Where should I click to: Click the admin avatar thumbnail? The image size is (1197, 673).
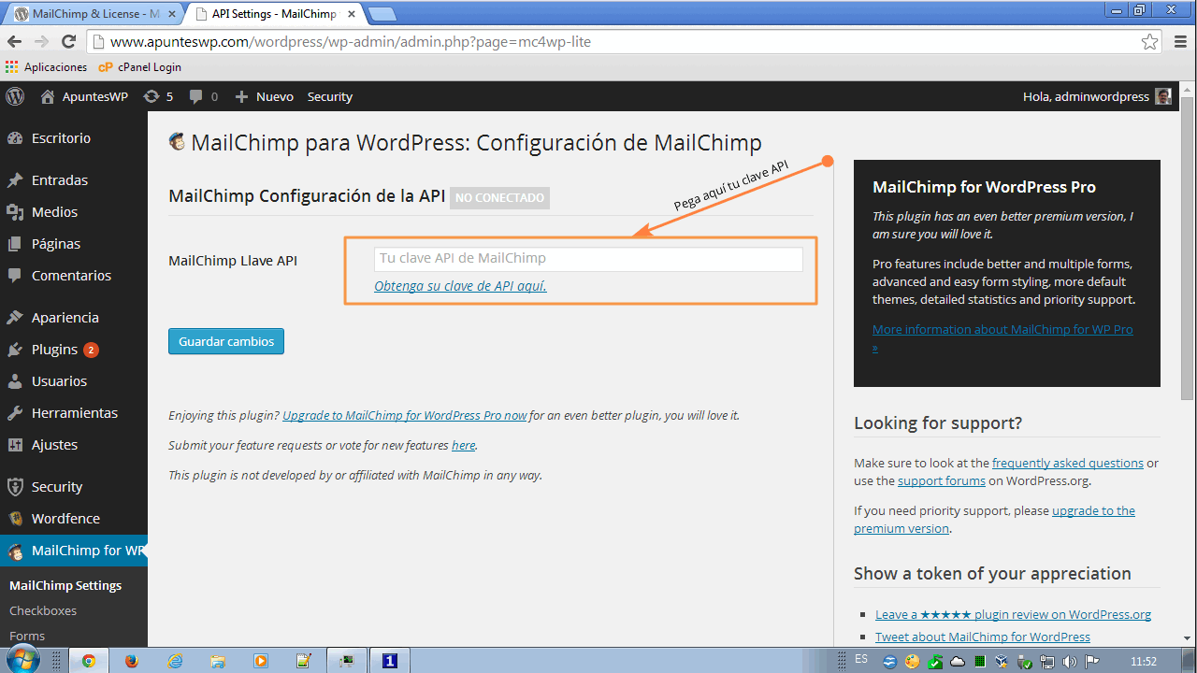(x=1163, y=96)
